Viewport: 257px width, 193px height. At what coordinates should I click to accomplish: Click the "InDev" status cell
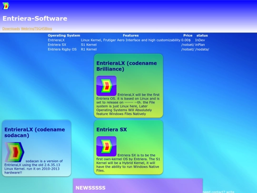(x=200, y=40)
